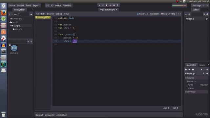Switch to the Inspector tab
This screenshot has height=118, width=210.
tap(191, 65)
